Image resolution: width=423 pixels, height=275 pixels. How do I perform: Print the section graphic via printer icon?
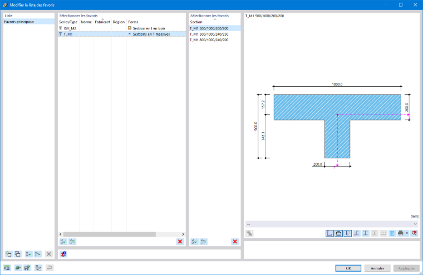401,233
